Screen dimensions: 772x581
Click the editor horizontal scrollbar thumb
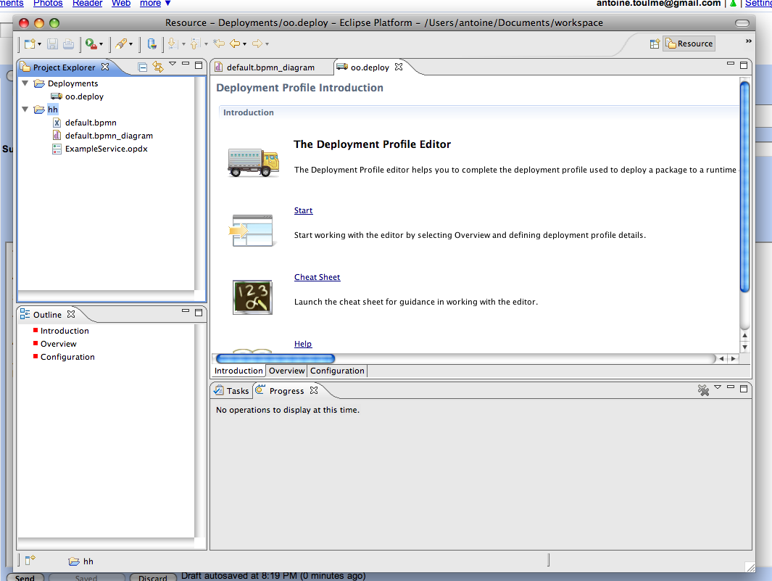(x=275, y=359)
